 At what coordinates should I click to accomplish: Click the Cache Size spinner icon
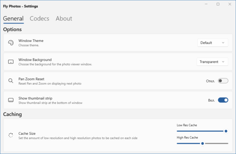[x=11, y=135]
